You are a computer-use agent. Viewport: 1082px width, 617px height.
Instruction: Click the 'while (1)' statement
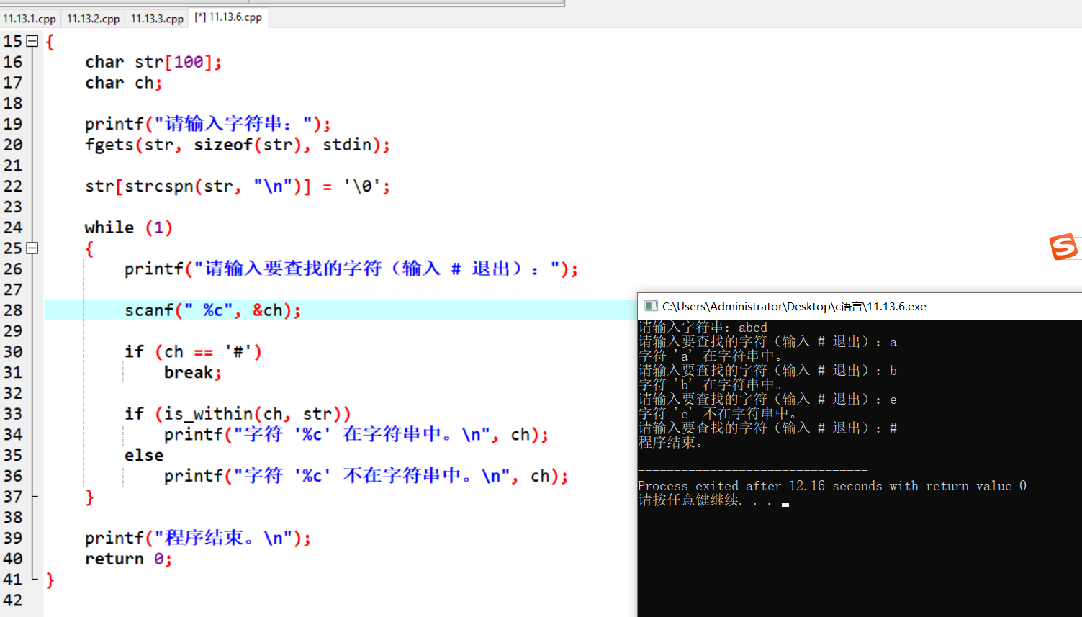click(x=129, y=228)
